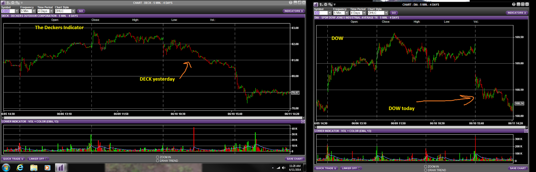Click the chart app icon in DECK window

pyautogui.click(x=3, y=3)
